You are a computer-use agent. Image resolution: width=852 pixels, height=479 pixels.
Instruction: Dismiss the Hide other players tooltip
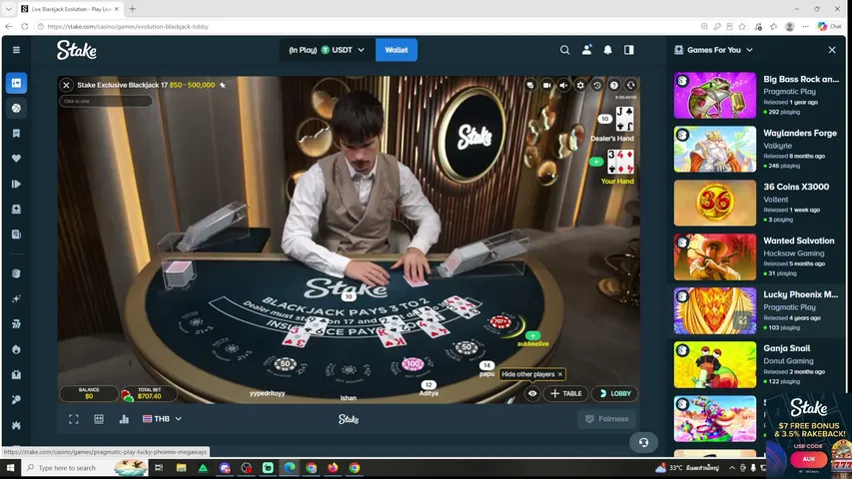(x=560, y=374)
